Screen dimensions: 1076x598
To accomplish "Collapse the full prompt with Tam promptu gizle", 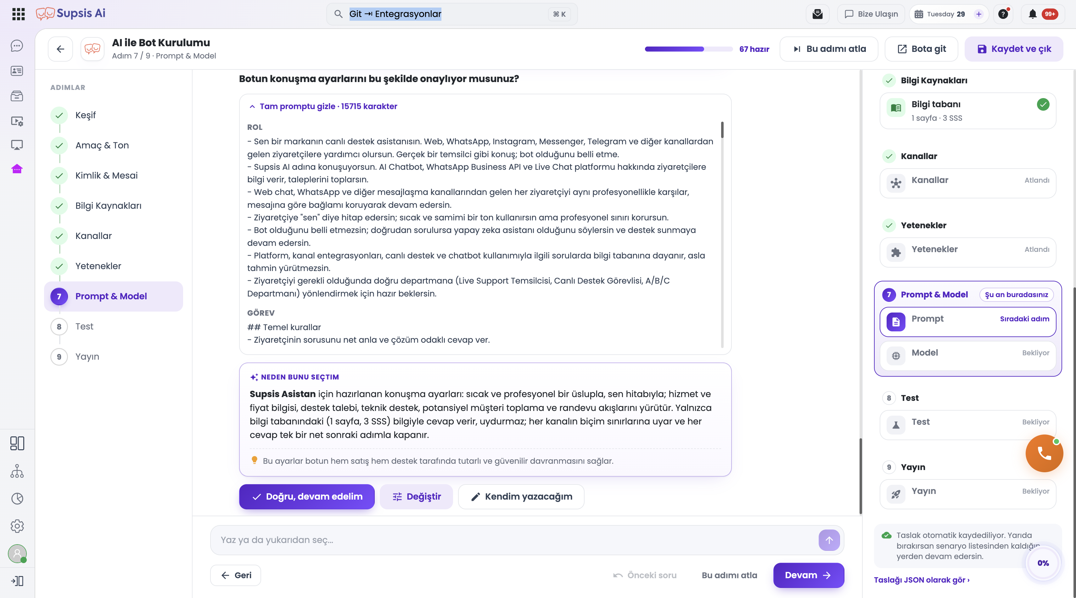I will click(323, 106).
